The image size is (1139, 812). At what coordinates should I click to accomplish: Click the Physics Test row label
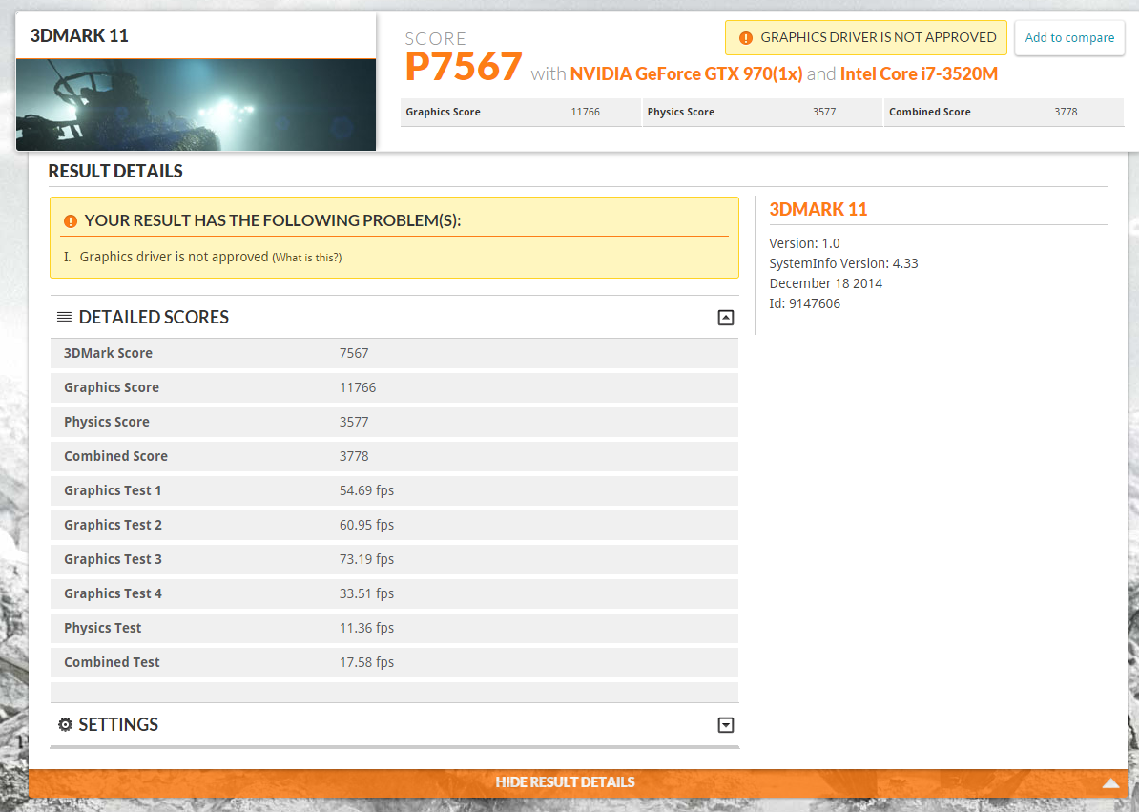(x=102, y=628)
